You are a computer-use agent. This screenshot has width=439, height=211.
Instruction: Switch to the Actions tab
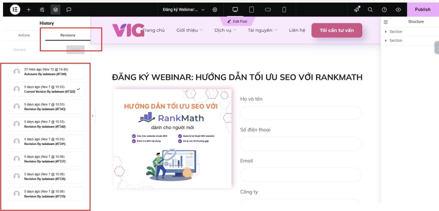pos(24,35)
